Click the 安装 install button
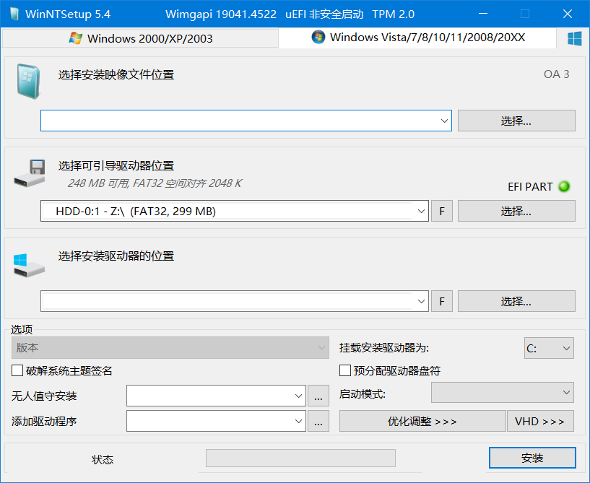This screenshot has width=590, height=483. click(x=532, y=458)
